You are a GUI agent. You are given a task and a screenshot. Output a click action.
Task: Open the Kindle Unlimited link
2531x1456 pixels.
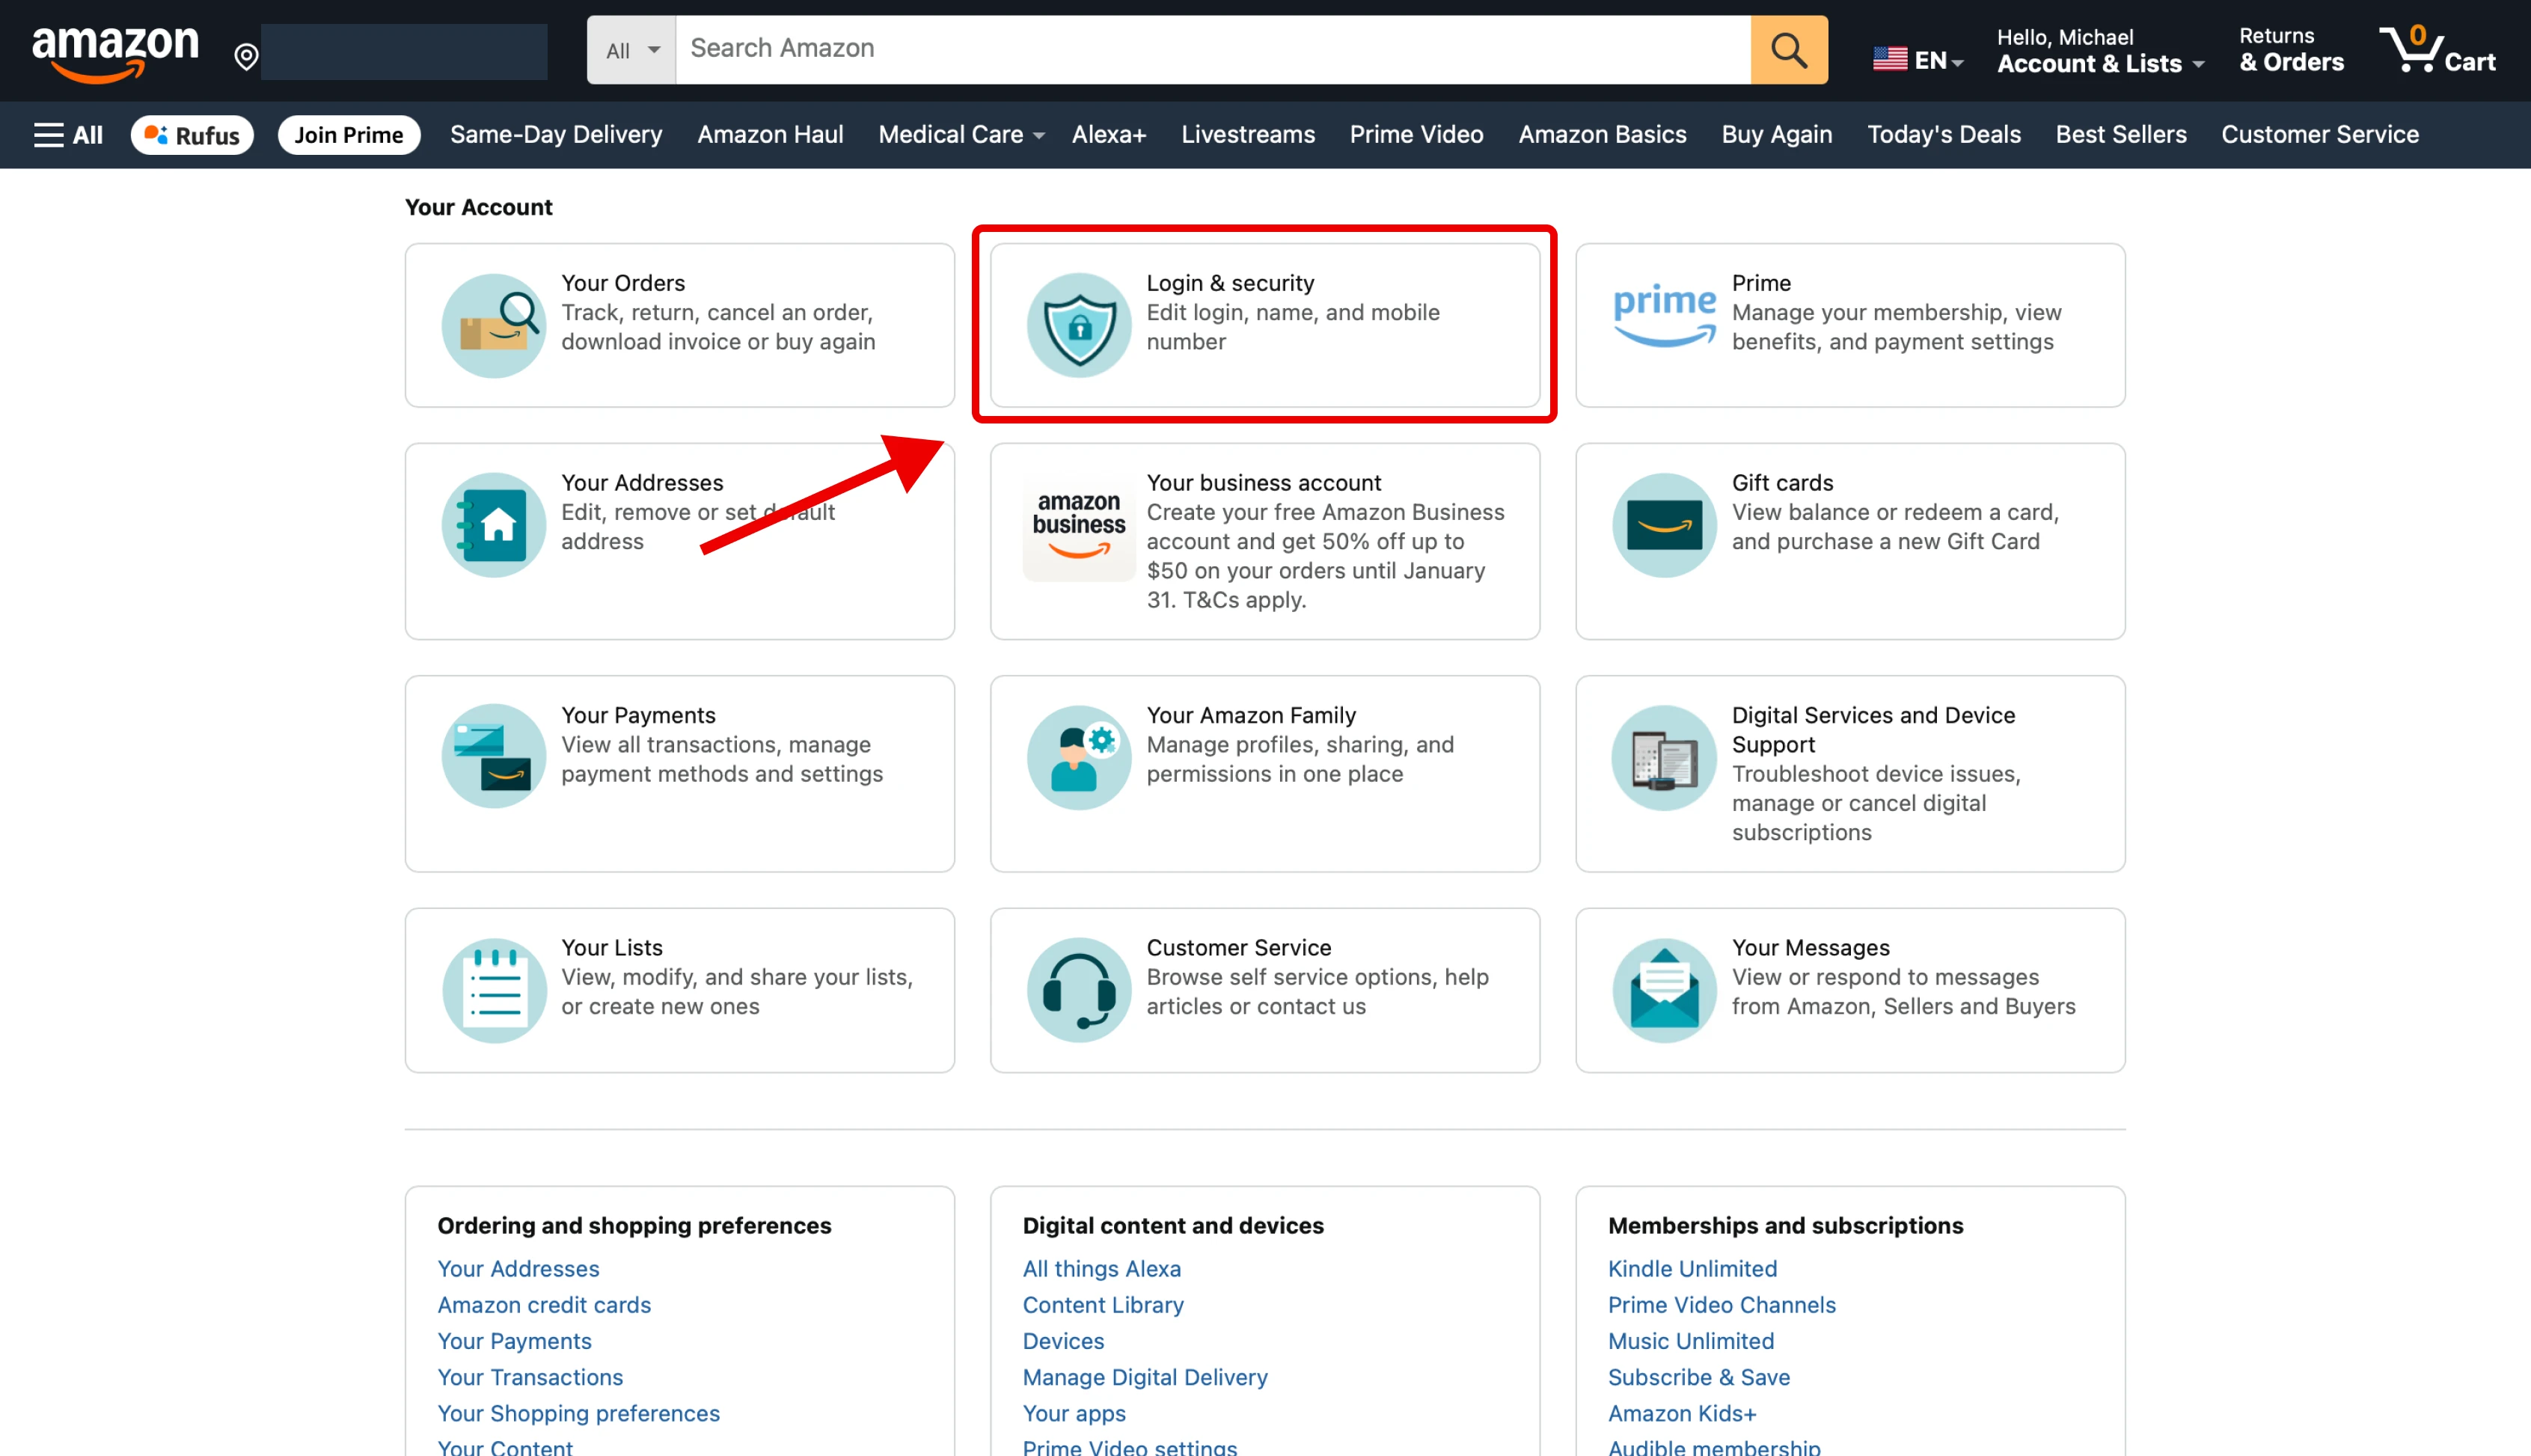pos(1692,1268)
